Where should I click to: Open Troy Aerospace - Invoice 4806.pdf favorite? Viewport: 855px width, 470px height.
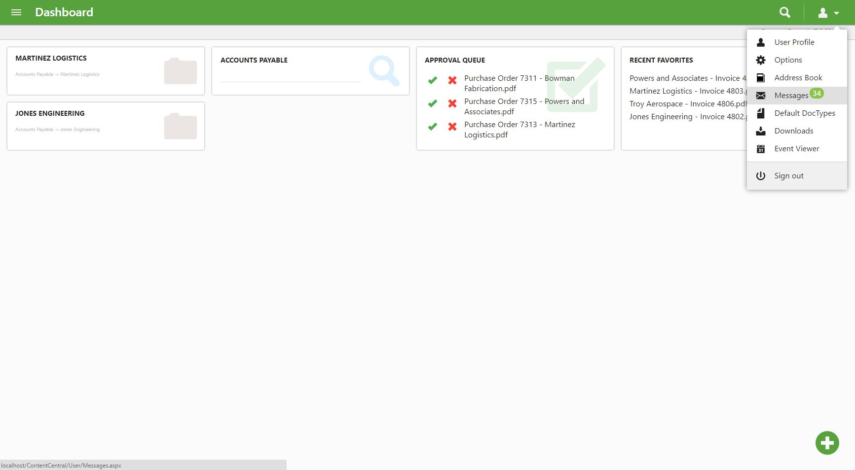688,104
